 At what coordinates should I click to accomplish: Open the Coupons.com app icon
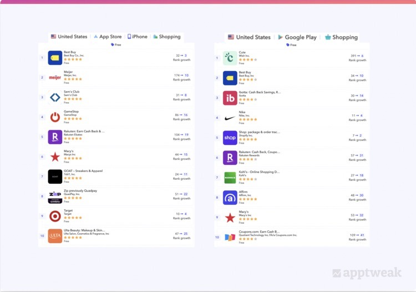(230, 237)
